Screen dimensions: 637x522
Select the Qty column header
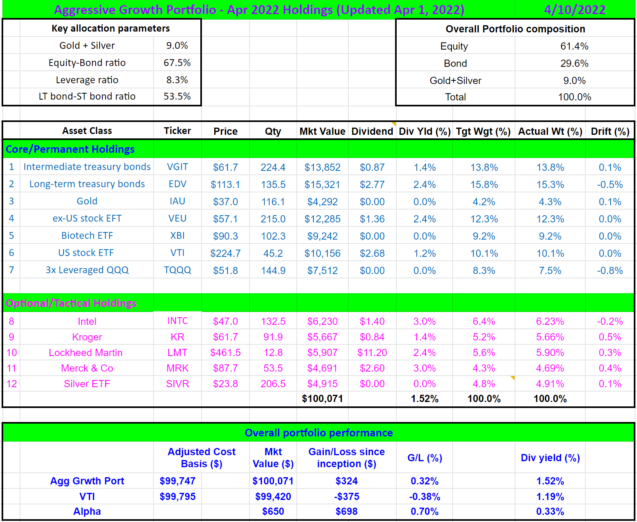click(x=273, y=131)
